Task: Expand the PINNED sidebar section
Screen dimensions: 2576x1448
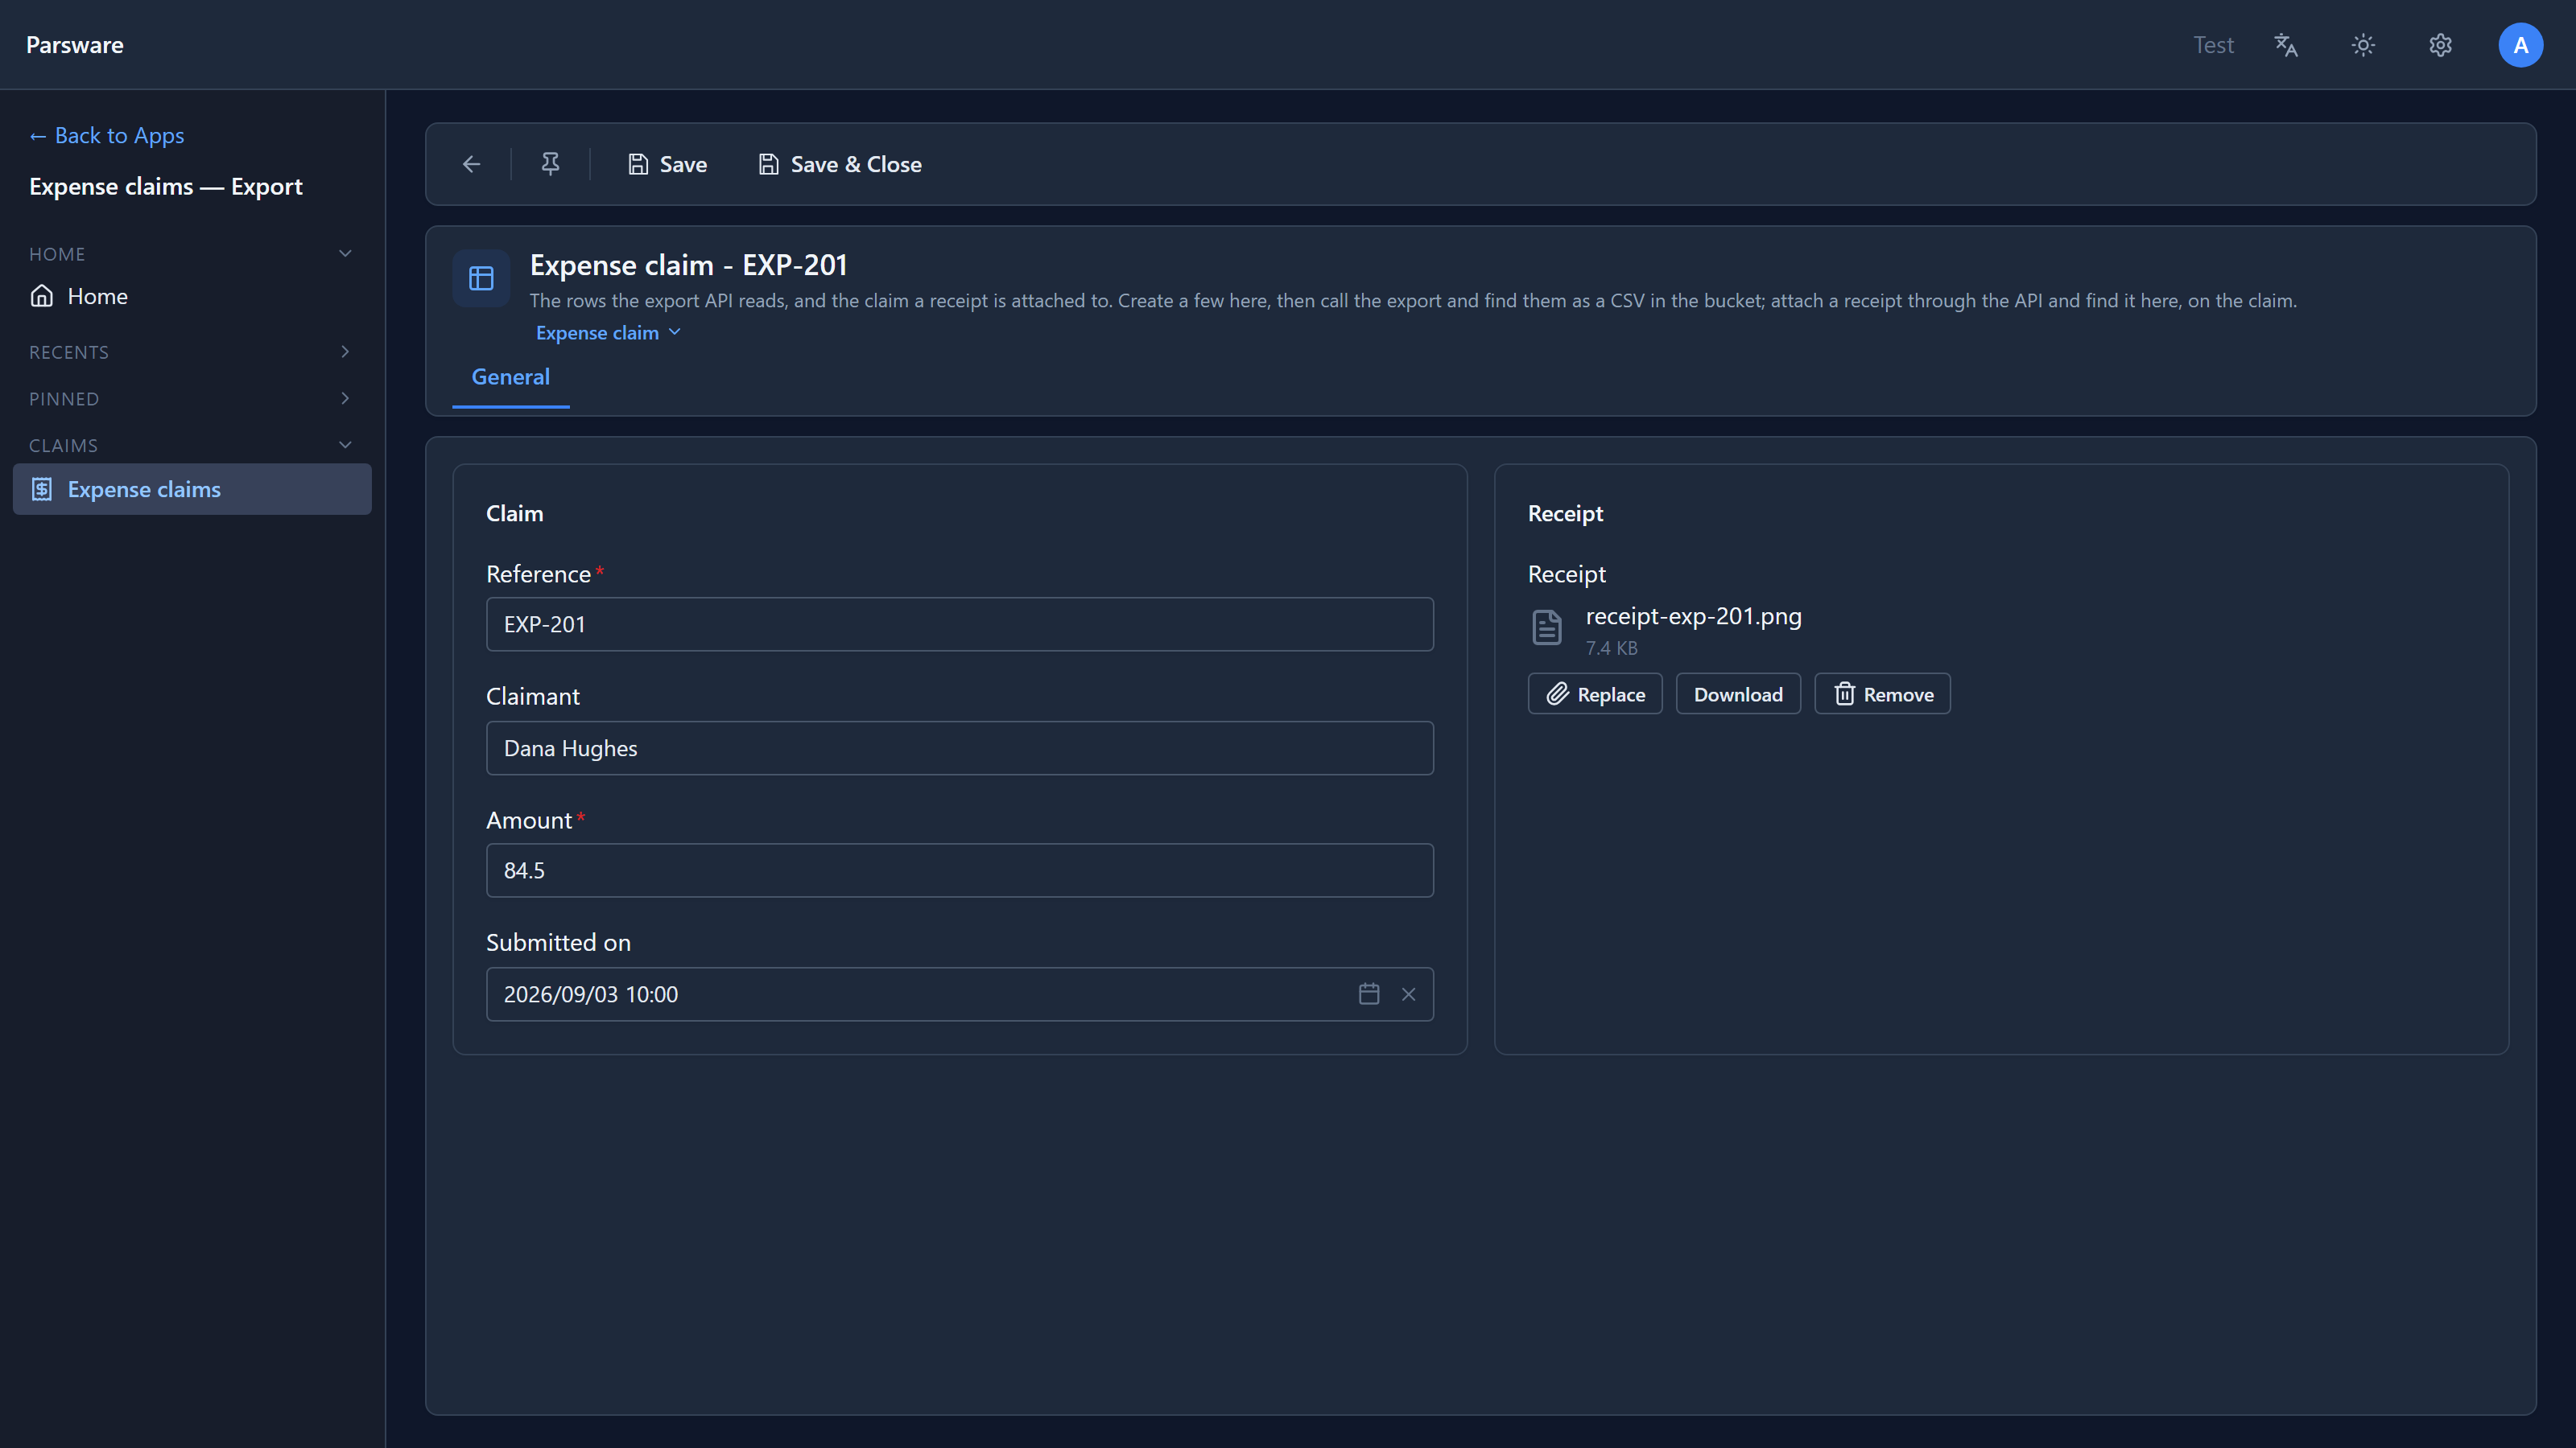Action: tap(345, 399)
